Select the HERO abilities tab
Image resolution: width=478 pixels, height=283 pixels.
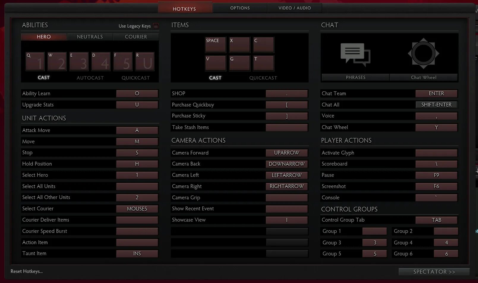[44, 37]
